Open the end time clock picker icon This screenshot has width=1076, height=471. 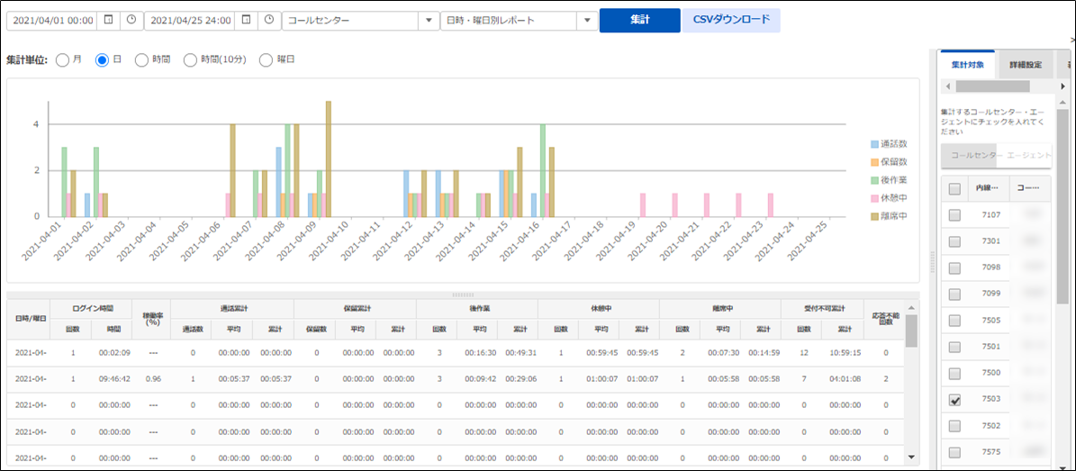269,21
